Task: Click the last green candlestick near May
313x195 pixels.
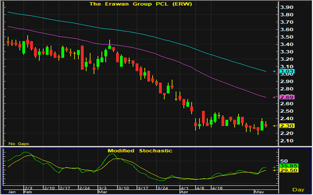Action: (x=262, y=125)
